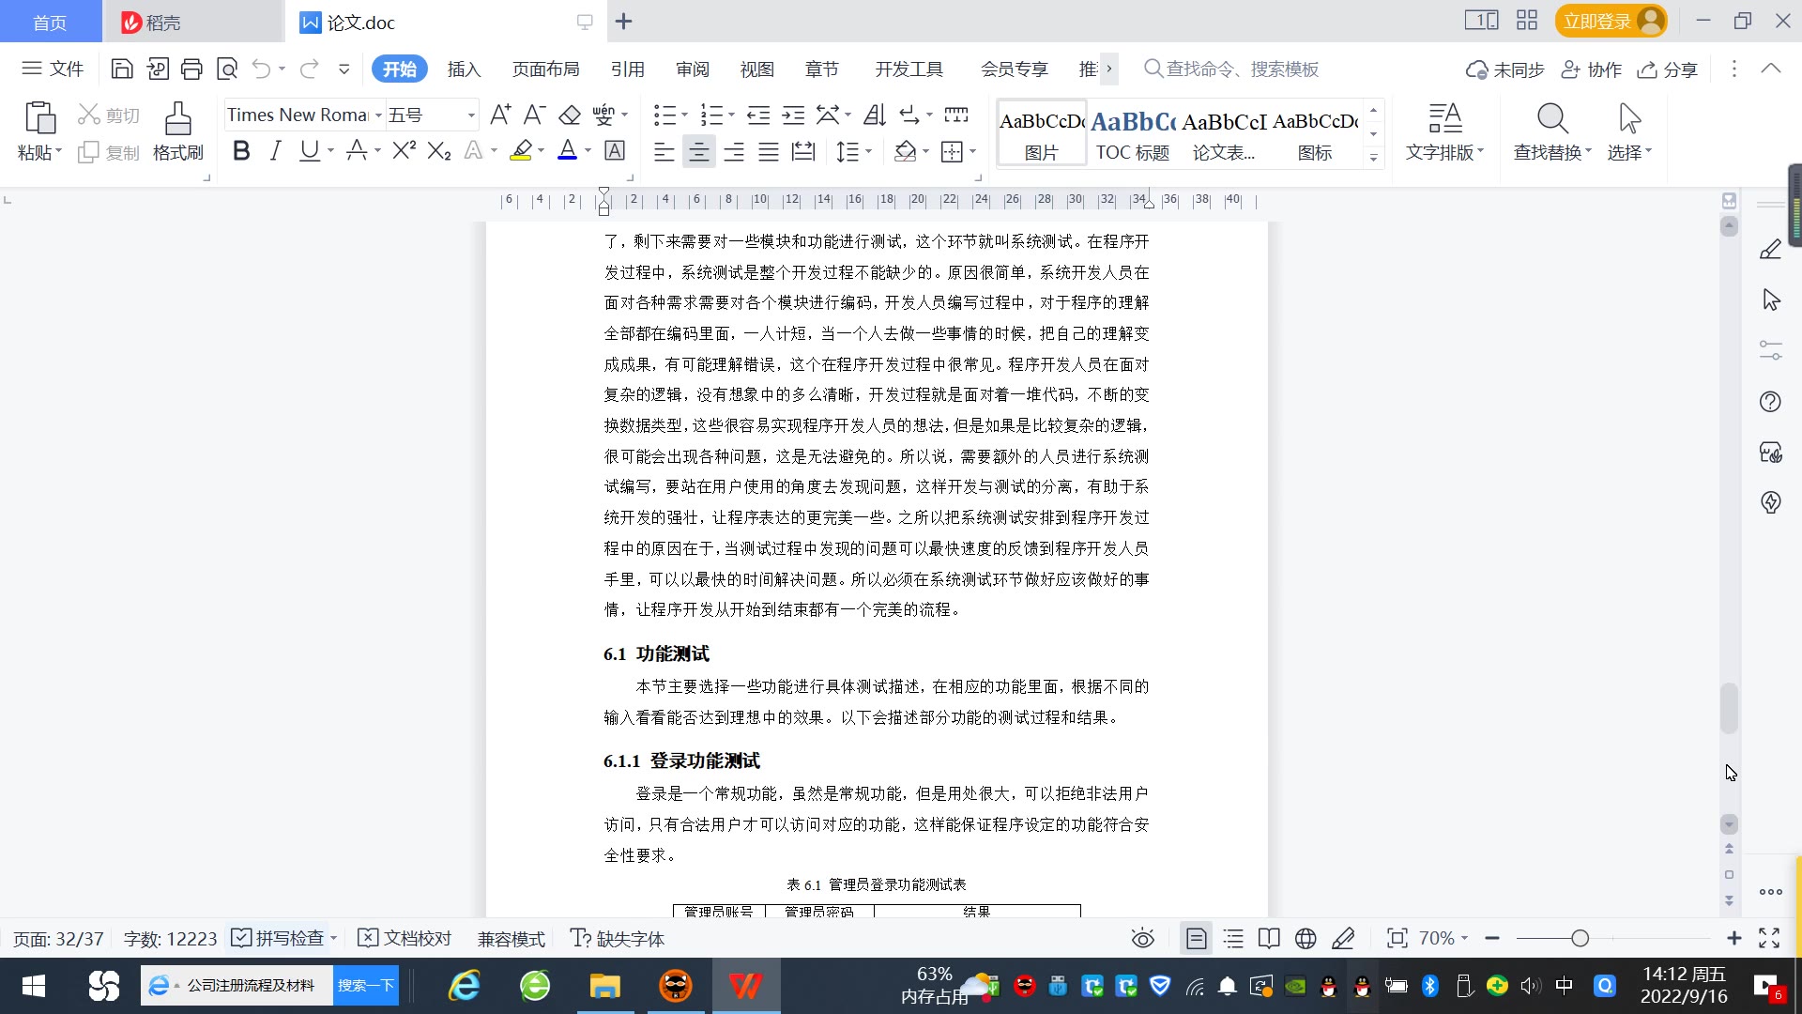Select page view mode button in status bar

[1196, 938]
